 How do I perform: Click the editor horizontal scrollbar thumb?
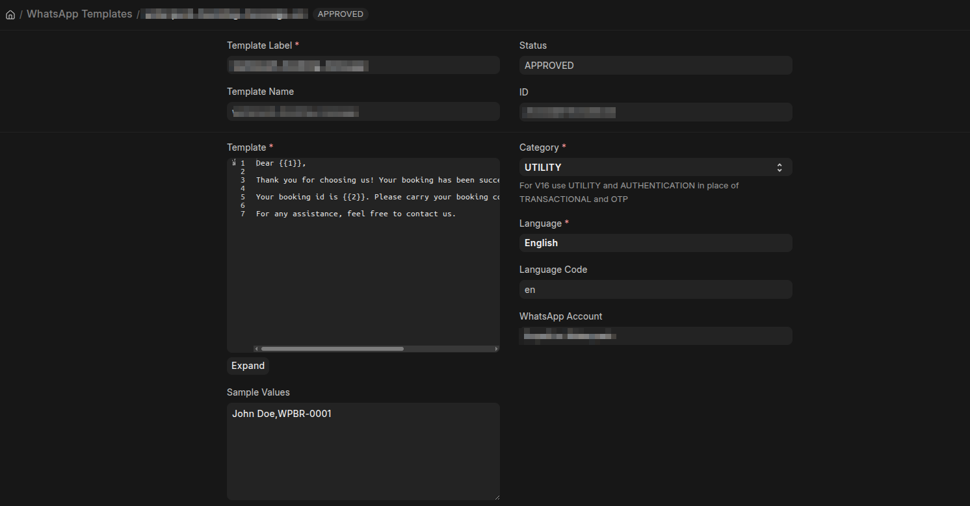click(332, 349)
